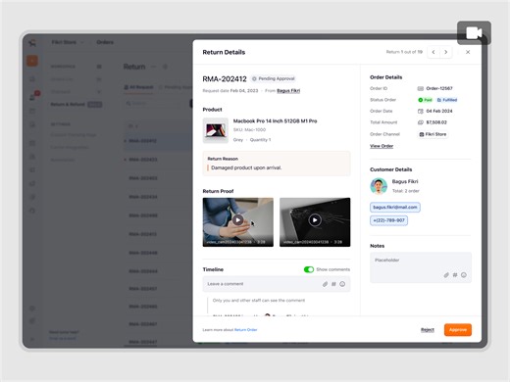Viewport: 510px width, 382px height.
Task: Click the search field in background Return page
Action: click(153, 104)
